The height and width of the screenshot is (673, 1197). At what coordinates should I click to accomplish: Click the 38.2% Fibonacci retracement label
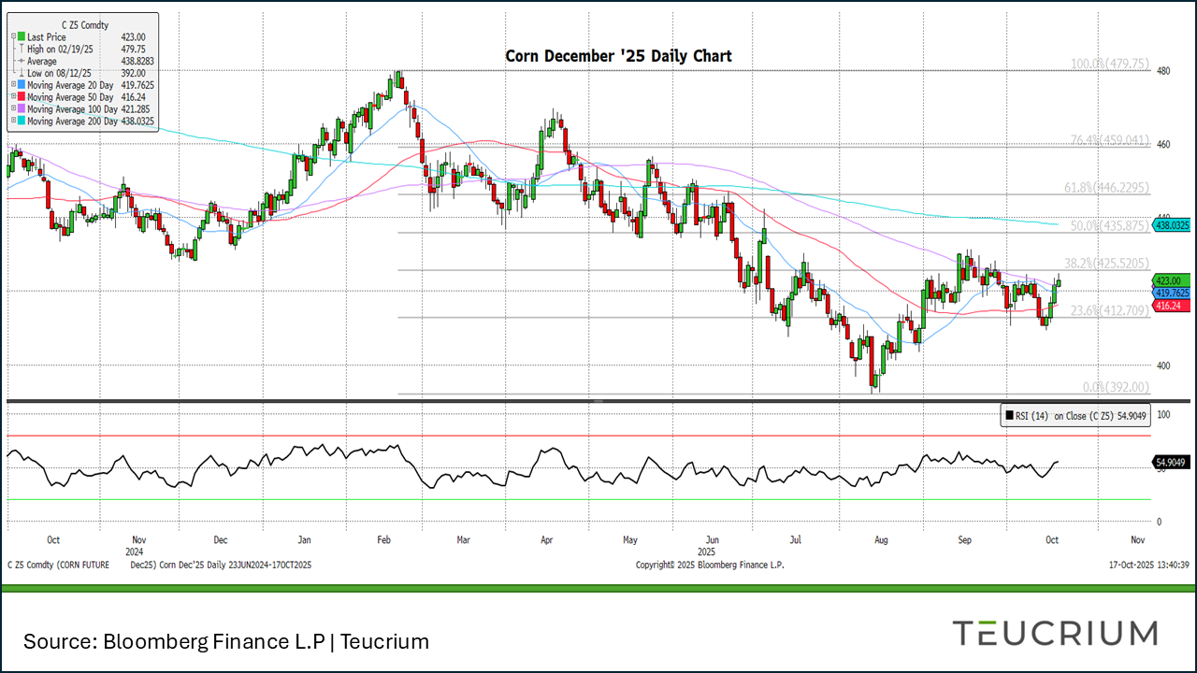[1106, 263]
